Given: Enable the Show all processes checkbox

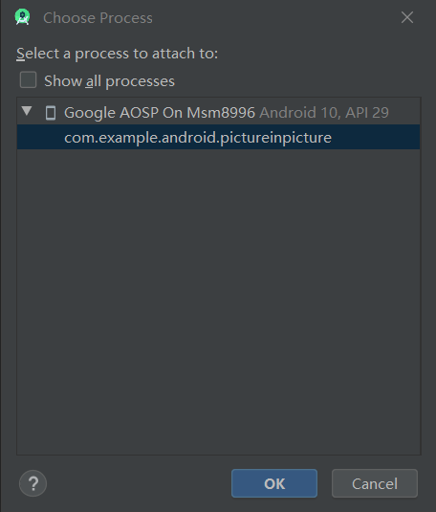Looking at the screenshot, I should 28,80.
